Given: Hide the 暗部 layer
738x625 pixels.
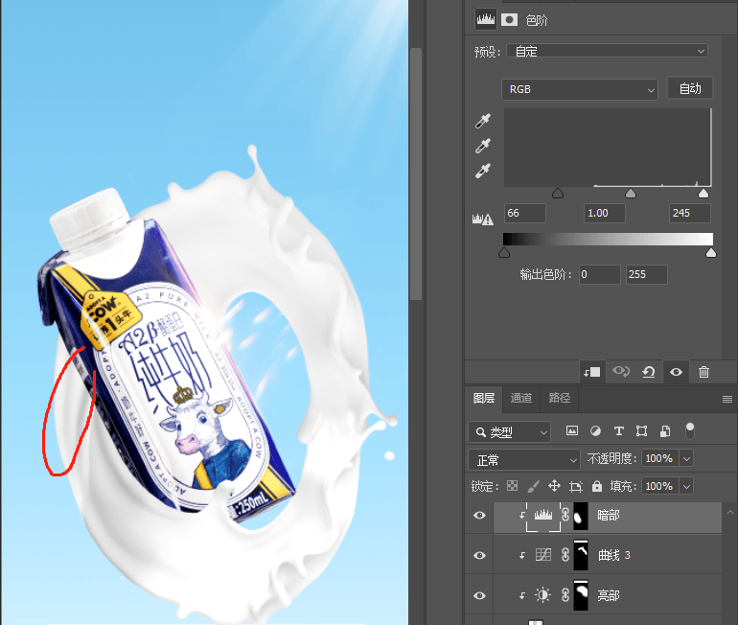Looking at the screenshot, I should point(479,516).
